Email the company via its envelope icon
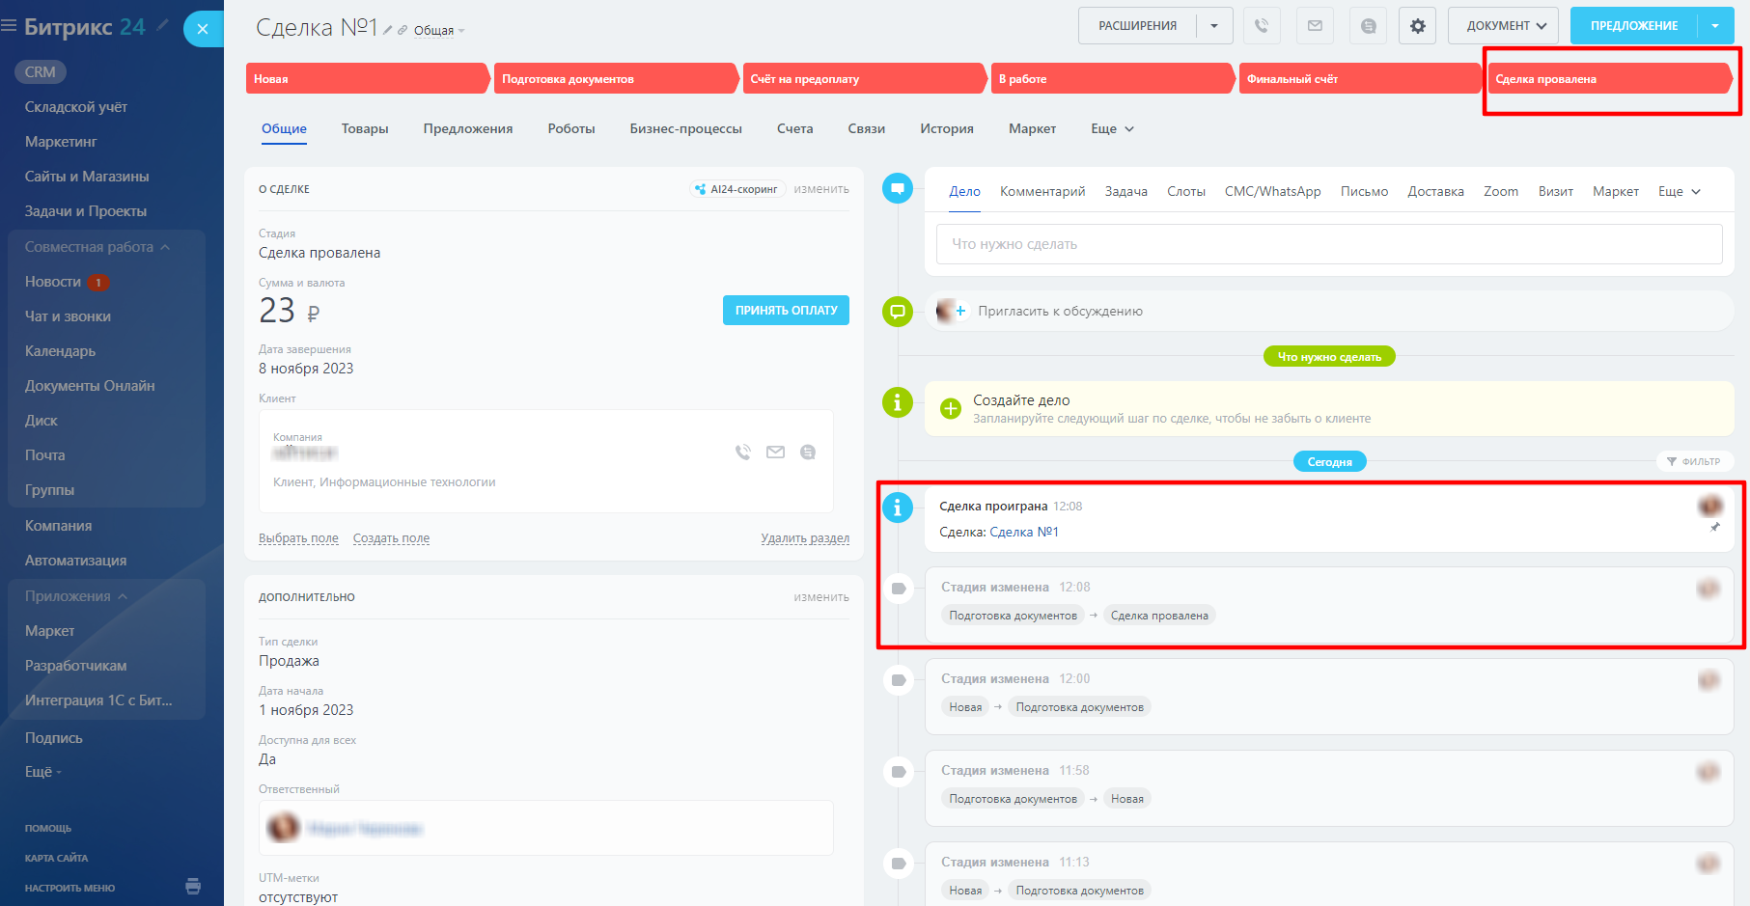This screenshot has width=1750, height=906. tap(775, 452)
